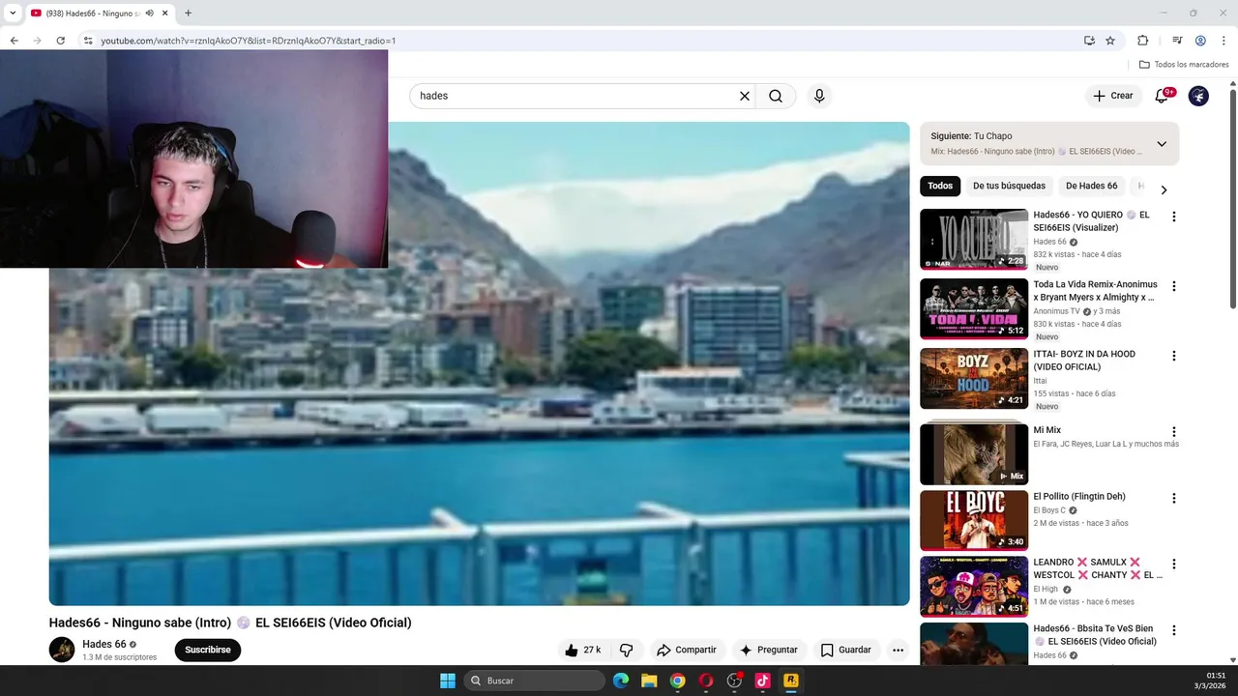Click the Windows taskbar Buscar search box
Screen dimensions: 1238x696
click(x=534, y=681)
